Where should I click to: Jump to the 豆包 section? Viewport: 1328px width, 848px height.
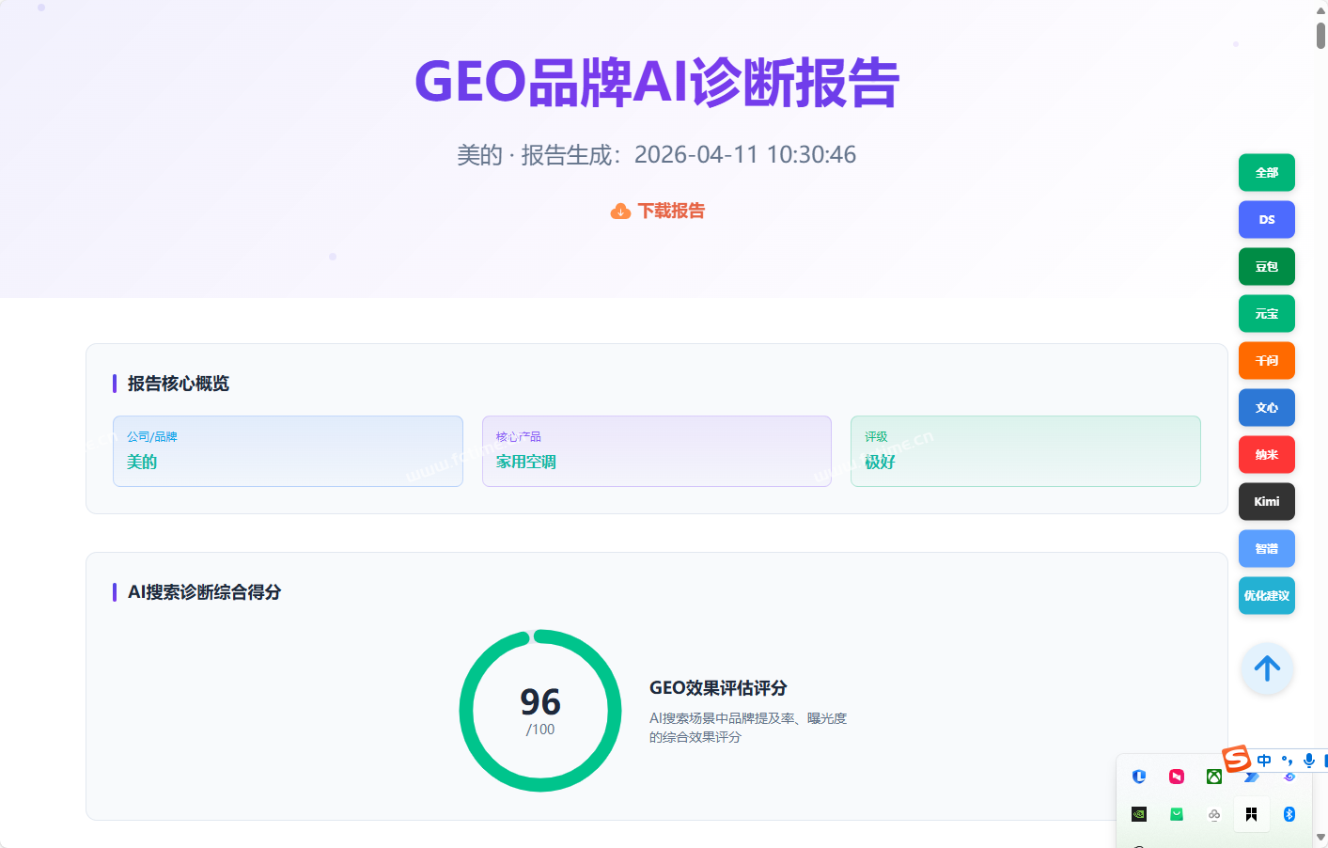pyautogui.click(x=1266, y=267)
